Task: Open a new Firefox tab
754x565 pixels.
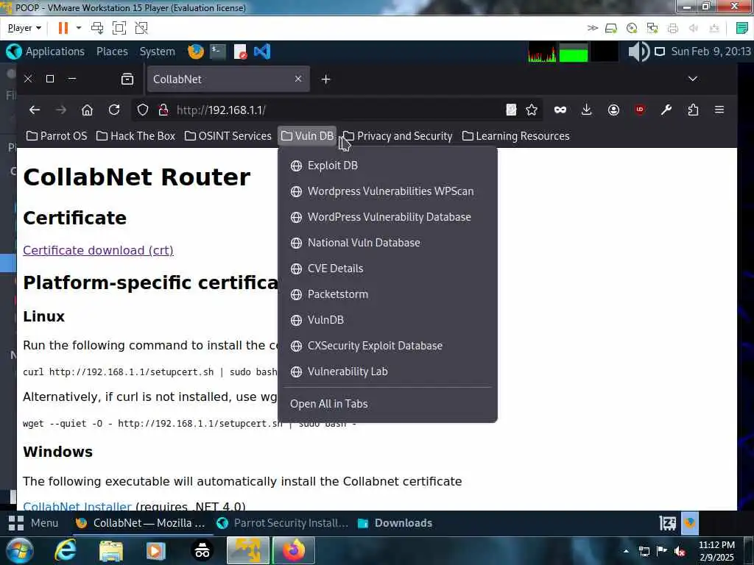Action: [x=325, y=79]
